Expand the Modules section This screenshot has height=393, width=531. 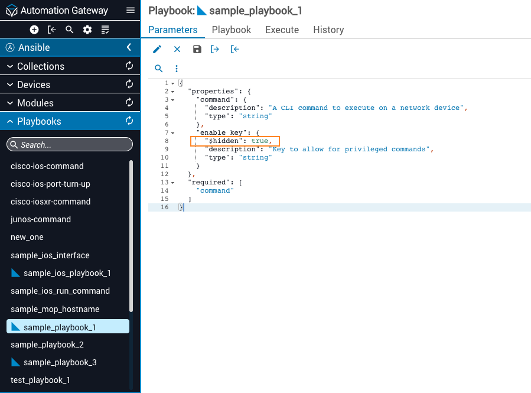click(10, 103)
